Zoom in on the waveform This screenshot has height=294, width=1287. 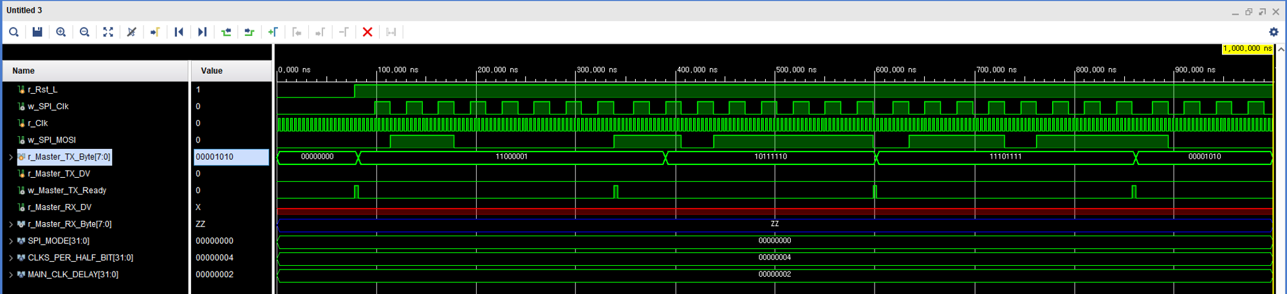(x=61, y=32)
